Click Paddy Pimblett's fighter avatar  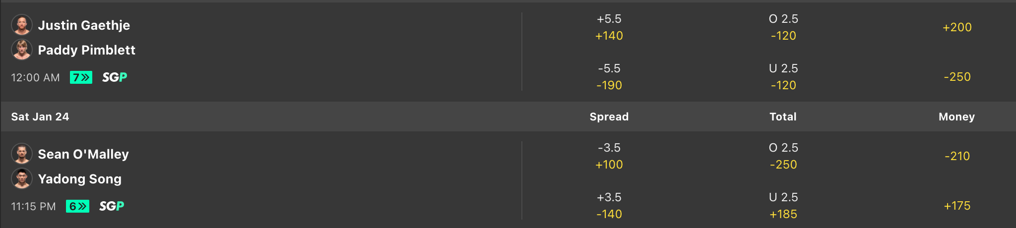pos(22,50)
